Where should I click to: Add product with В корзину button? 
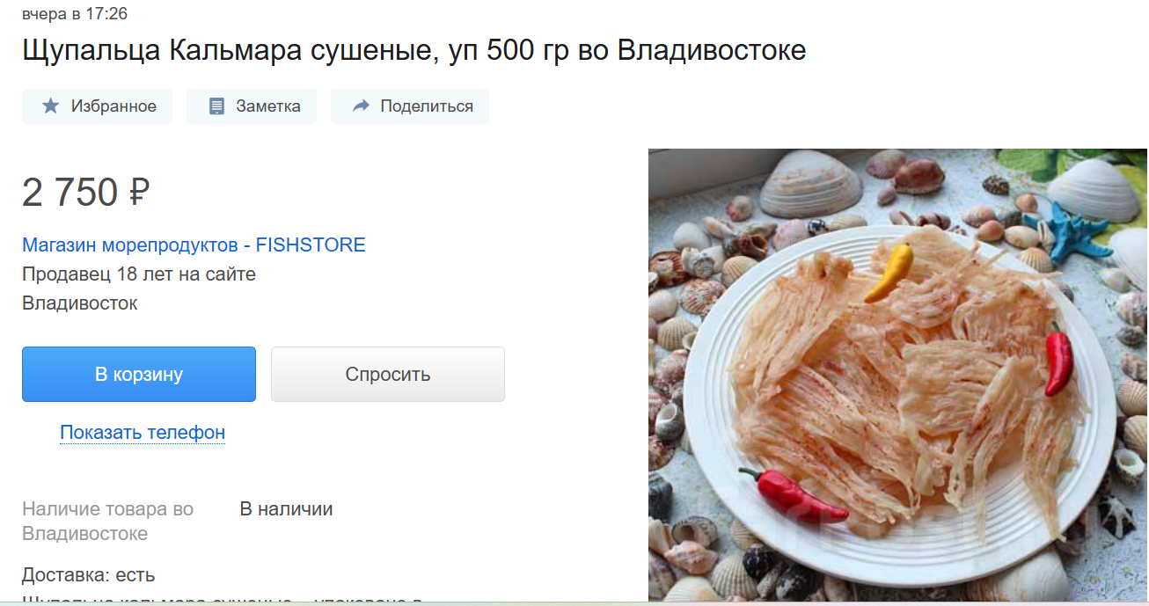point(139,374)
